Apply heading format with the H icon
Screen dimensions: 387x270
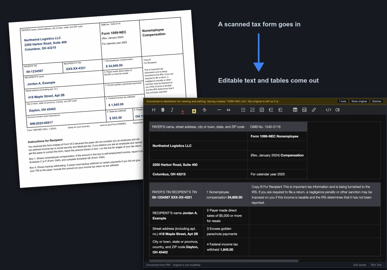point(154,110)
